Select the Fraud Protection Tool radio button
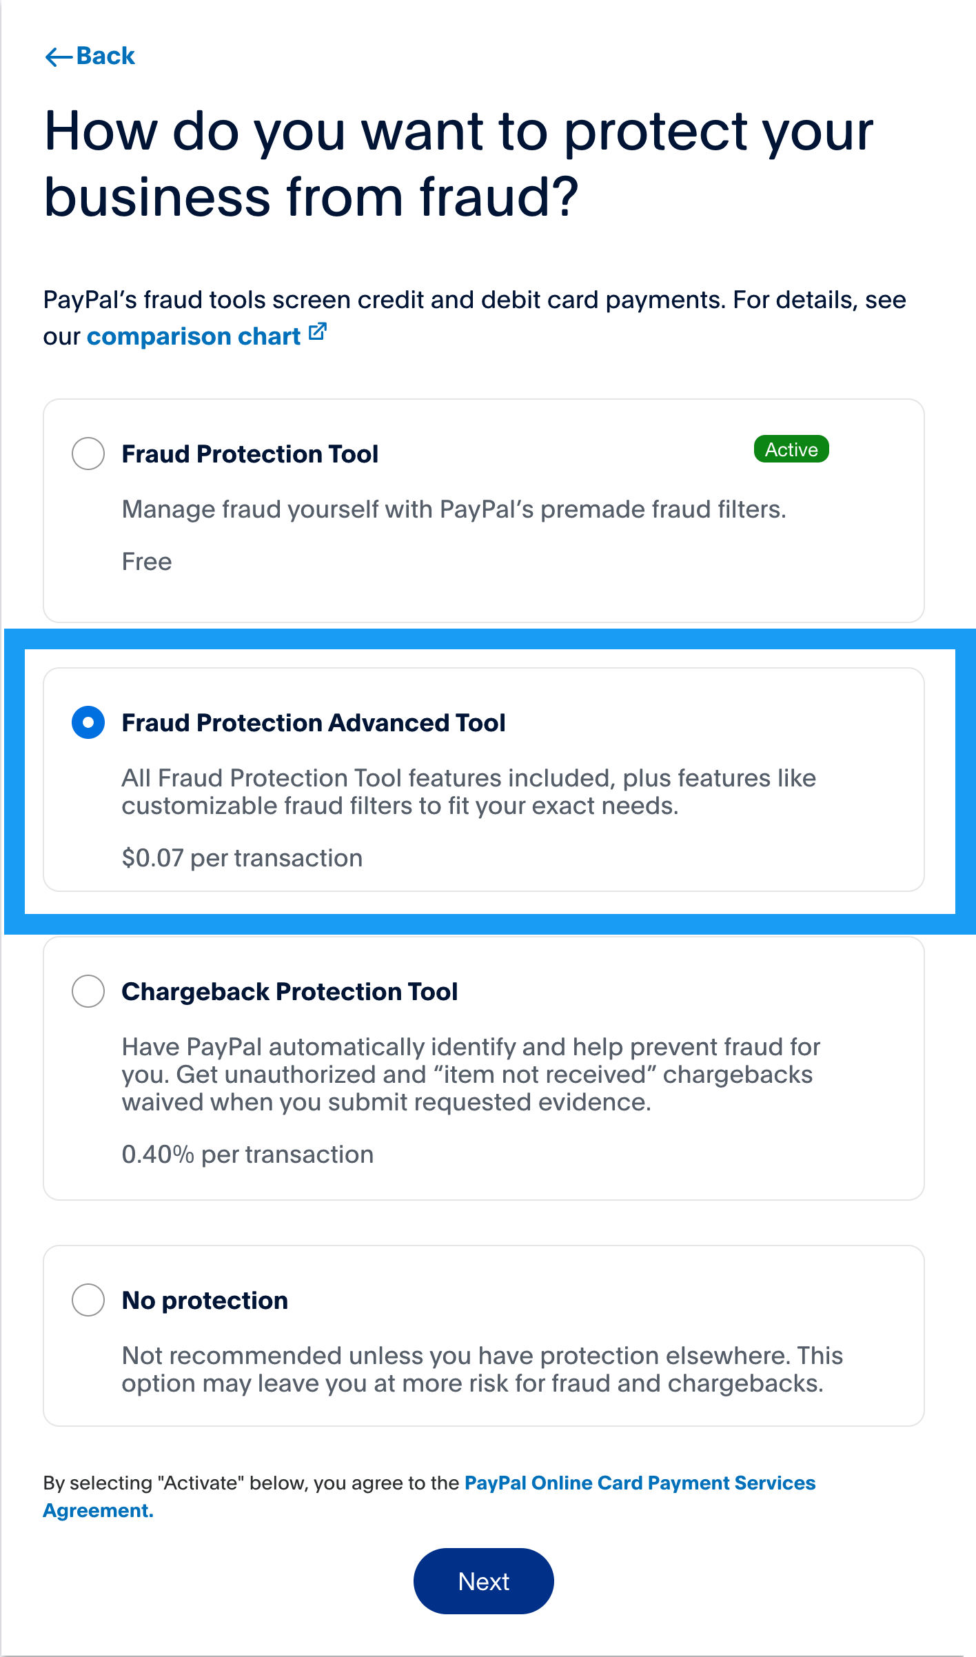 tap(88, 454)
